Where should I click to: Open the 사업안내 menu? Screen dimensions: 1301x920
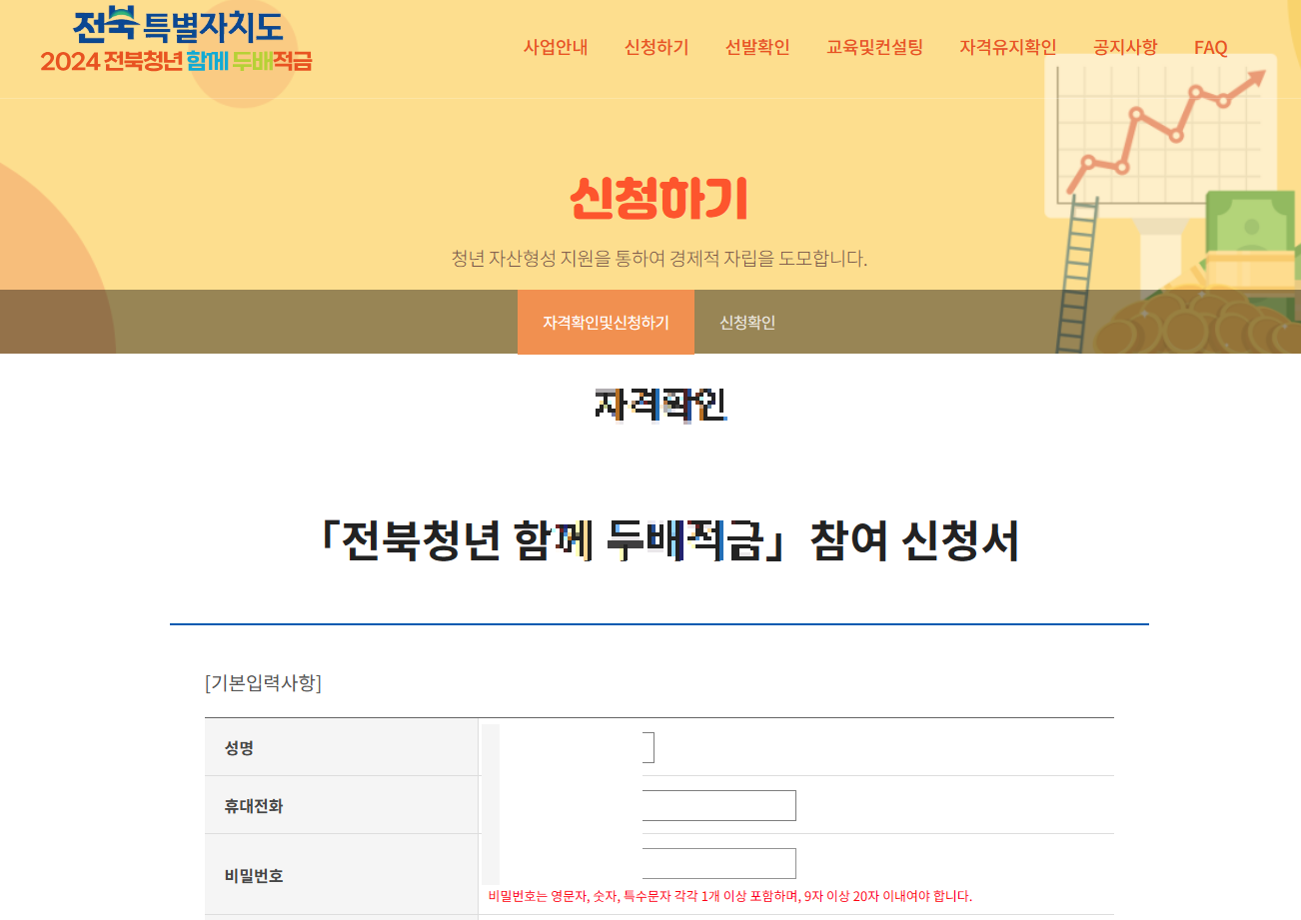556,47
